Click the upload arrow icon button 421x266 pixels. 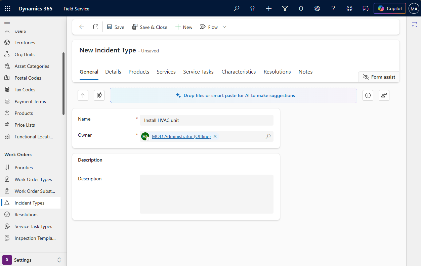click(x=83, y=95)
